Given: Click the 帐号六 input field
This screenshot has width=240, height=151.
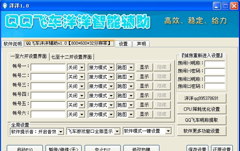Looking at the screenshot, I should [x=48, y=114].
